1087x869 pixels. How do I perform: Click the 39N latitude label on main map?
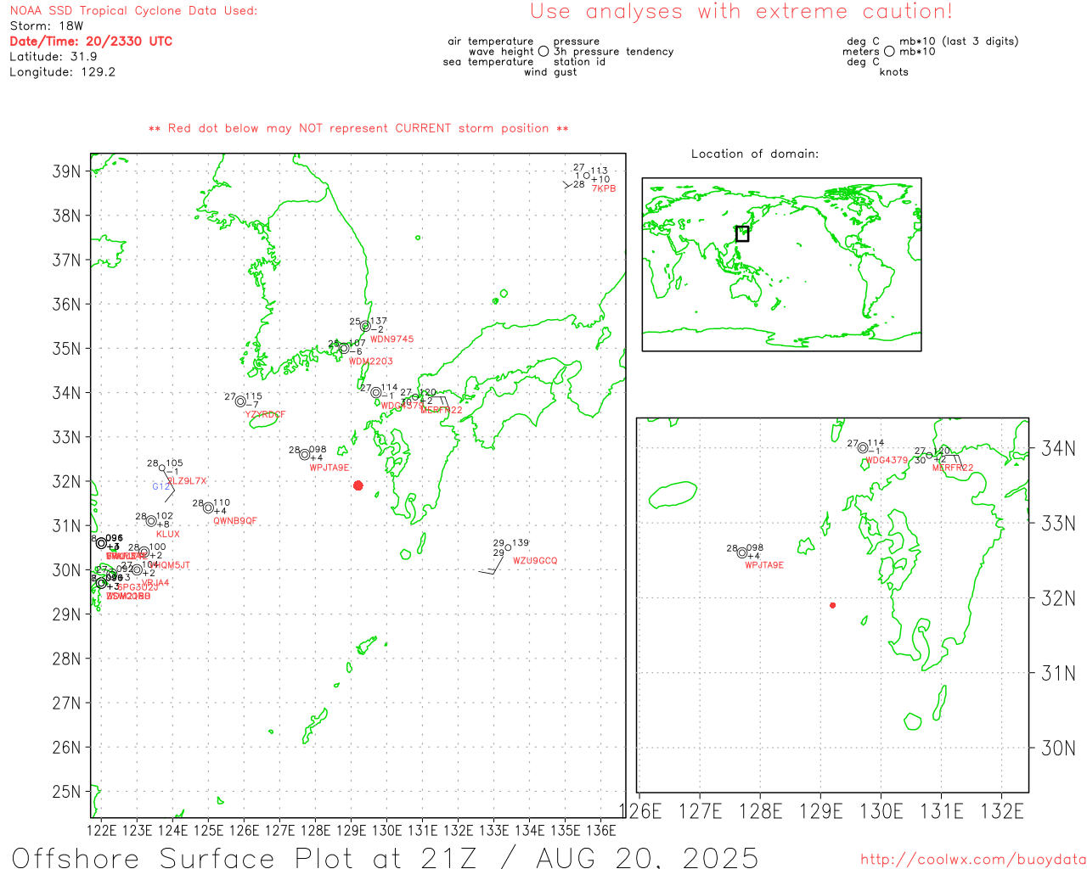click(x=66, y=171)
